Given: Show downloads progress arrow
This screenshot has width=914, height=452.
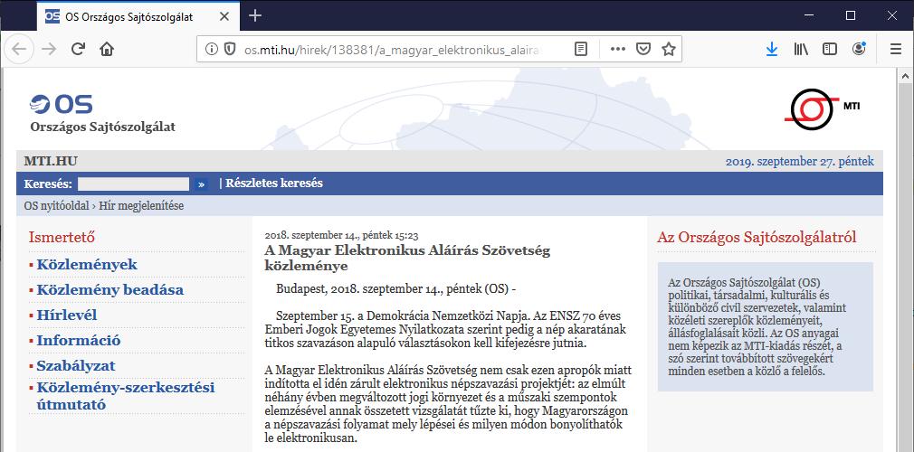Looking at the screenshot, I should (772, 49).
